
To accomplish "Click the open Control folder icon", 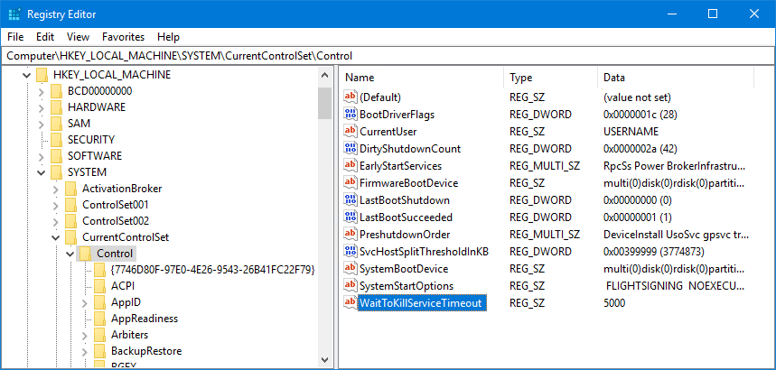I will (x=86, y=254).
